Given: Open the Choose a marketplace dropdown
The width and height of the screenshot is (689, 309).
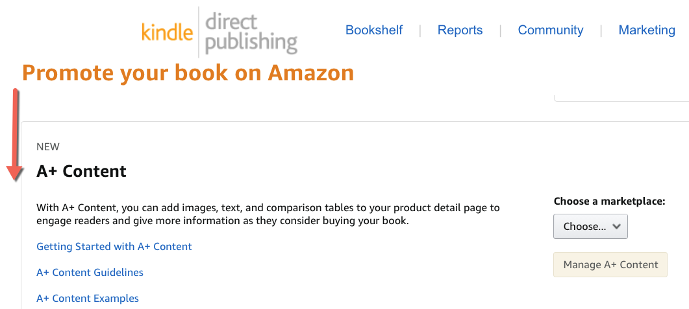Looking at the screenshot, I should click(590, 226).
